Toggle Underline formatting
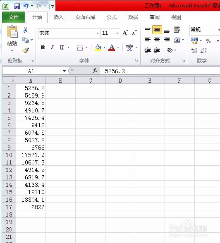 pos(62,48)
